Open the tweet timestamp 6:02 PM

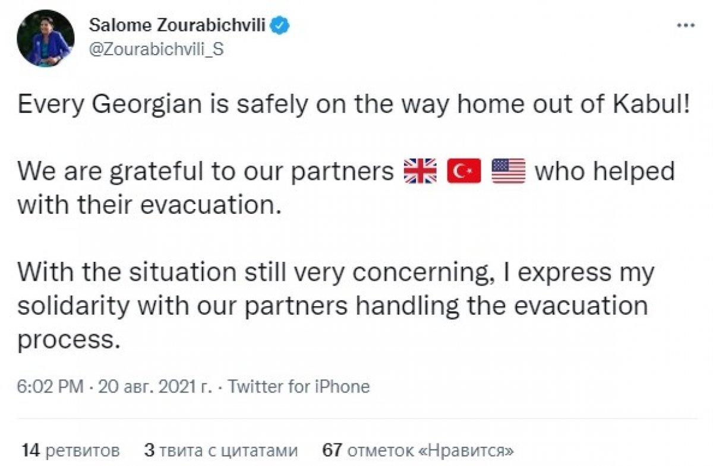(x=51, y=386)
